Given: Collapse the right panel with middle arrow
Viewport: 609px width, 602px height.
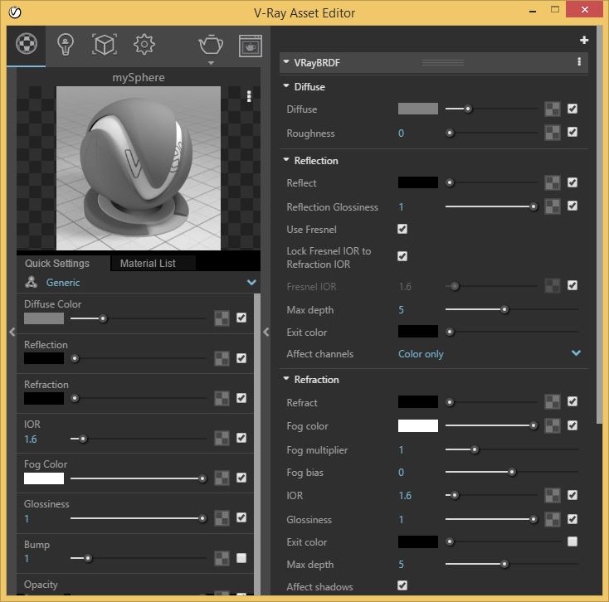Looking at the screenshot, I should (x=266, y=332).
